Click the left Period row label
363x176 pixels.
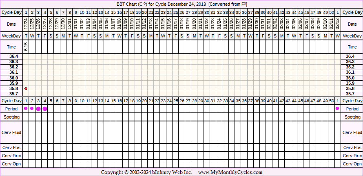click(11, 109)
